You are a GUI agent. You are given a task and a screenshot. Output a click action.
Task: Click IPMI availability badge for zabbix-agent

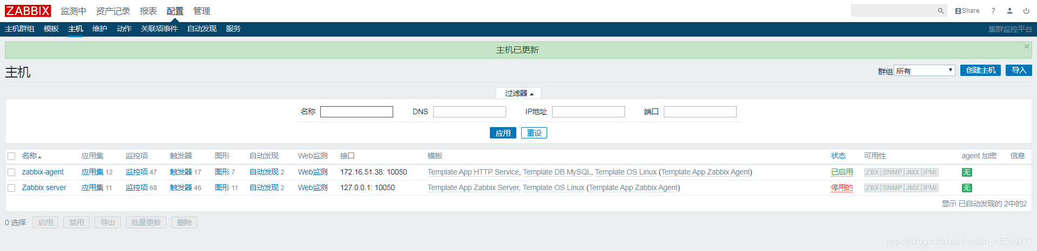click(930, 172)
